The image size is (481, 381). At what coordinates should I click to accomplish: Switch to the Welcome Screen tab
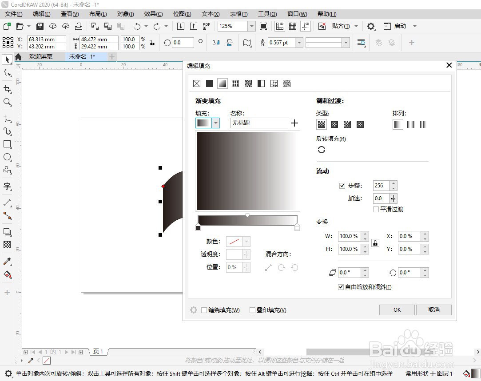point(40,56)
